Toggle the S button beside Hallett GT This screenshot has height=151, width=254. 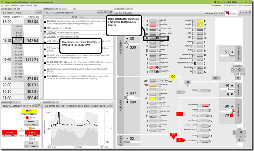157,21
